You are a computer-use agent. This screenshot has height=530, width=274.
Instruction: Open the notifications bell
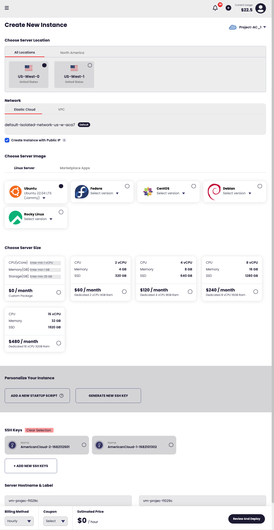coord(215,8)
